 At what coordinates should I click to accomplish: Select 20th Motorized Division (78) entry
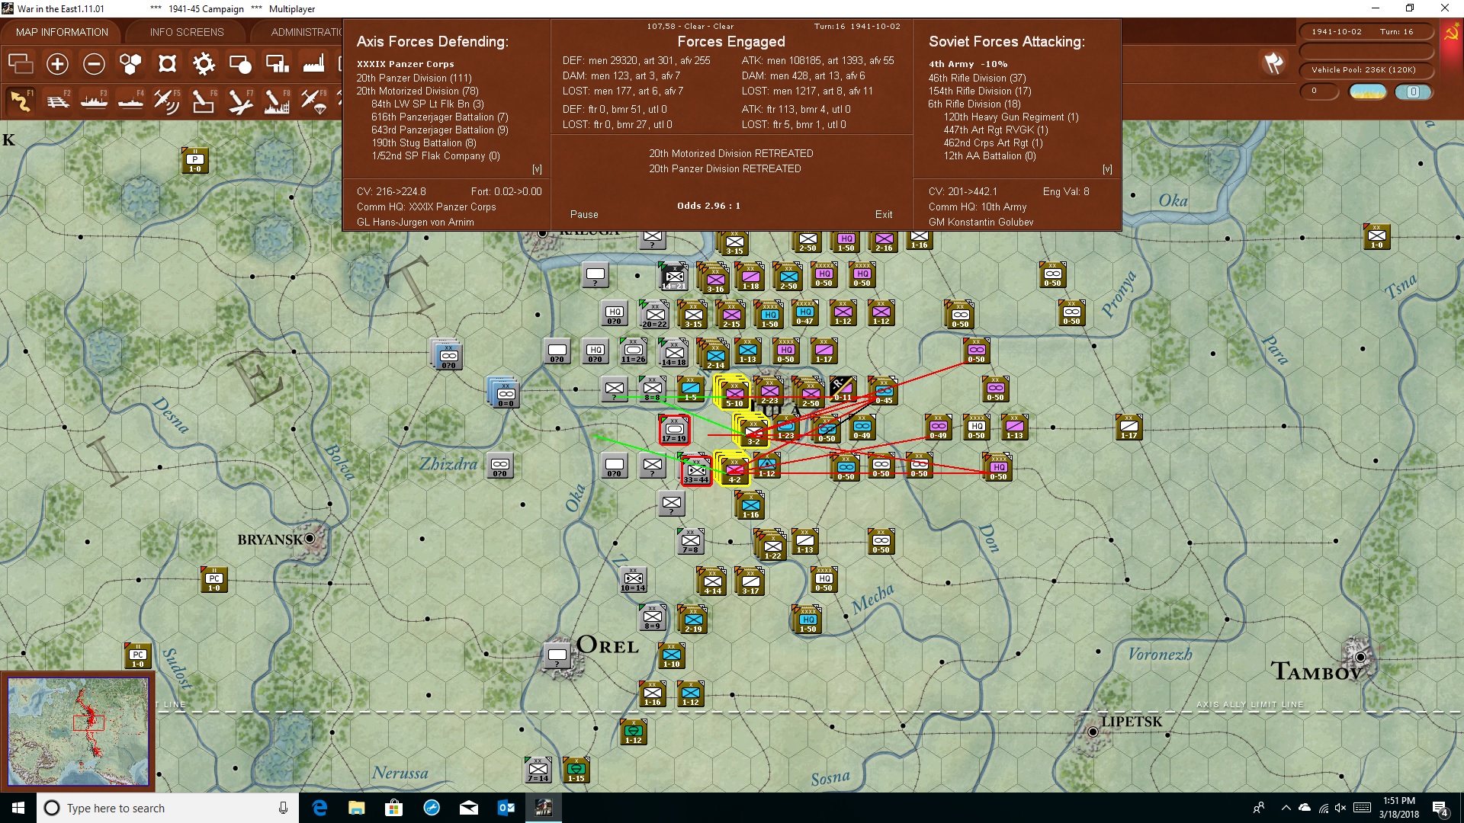(417, 91)
